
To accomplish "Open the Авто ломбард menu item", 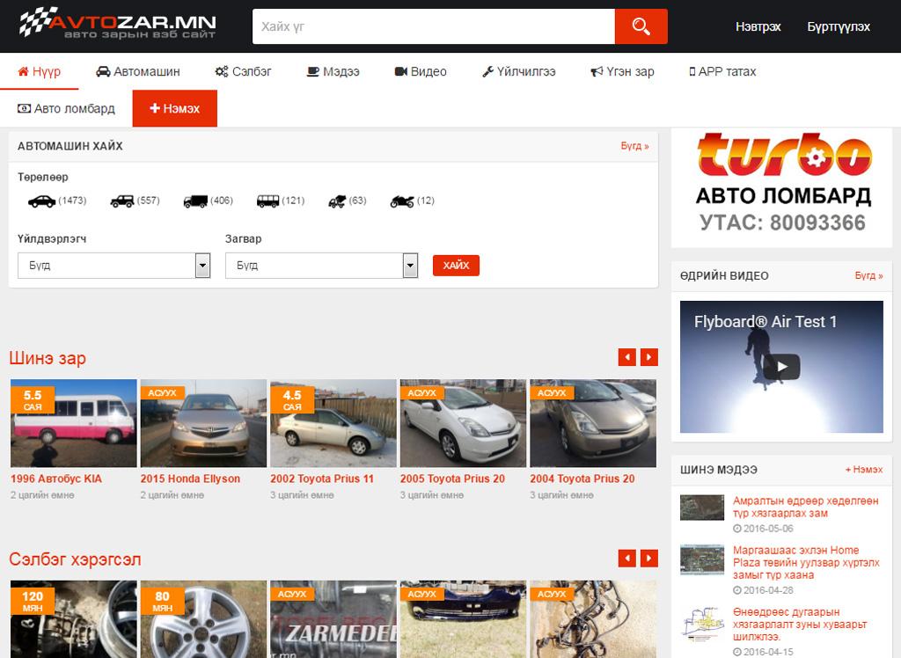I will [x=66, y=108].
